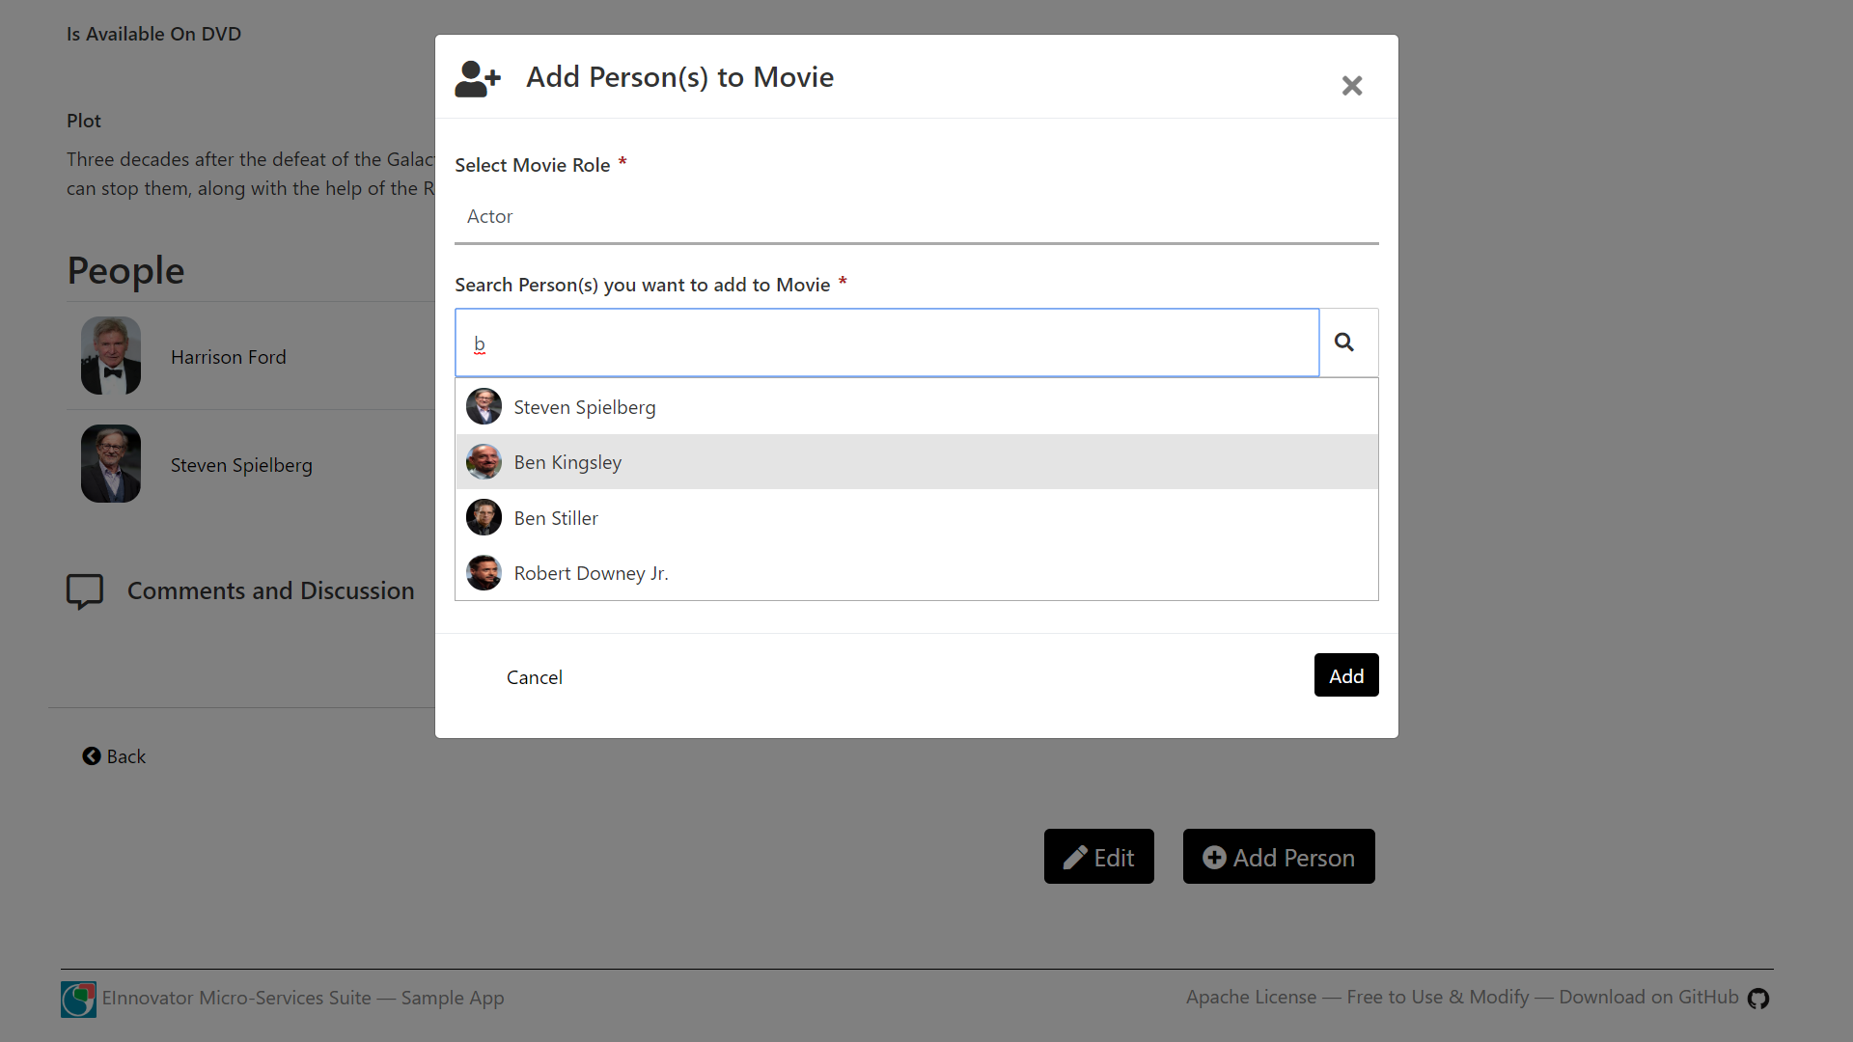Click Ben Stiller avatar in search results
1853x1042 pixels.
click(484, 517)
